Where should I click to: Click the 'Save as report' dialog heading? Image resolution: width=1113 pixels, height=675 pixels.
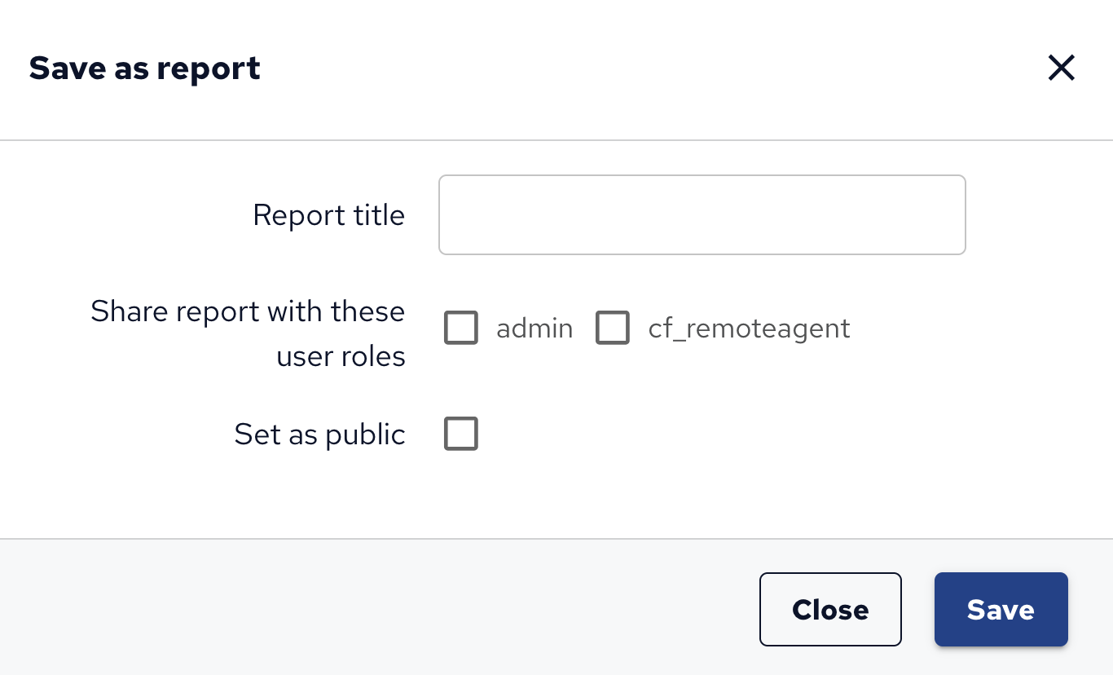point(145,68)
